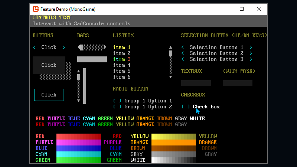297x167 pixels.
Task: Click the right chevron of Selection Button 2
Action: coord(251,53)
